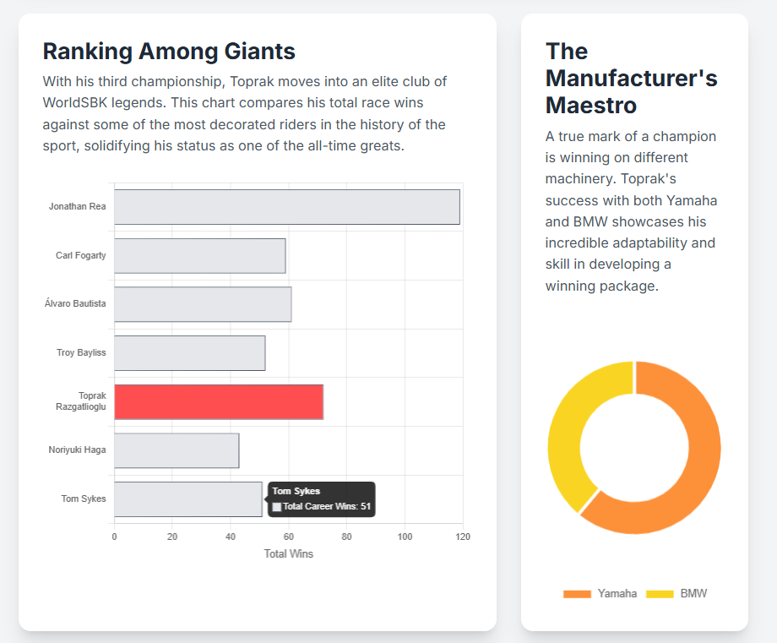Click the Tom Sykes tooltip box

point(322,499)
